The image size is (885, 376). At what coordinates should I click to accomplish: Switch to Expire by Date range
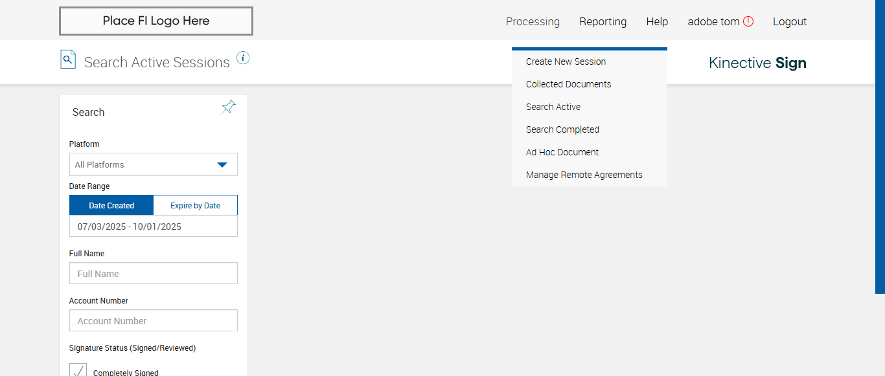195,206
